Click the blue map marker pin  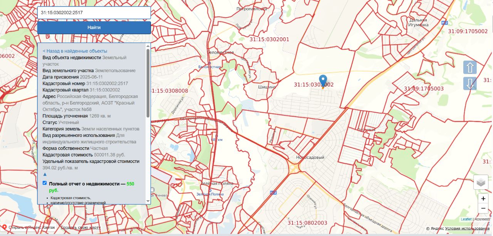point(323,81)
